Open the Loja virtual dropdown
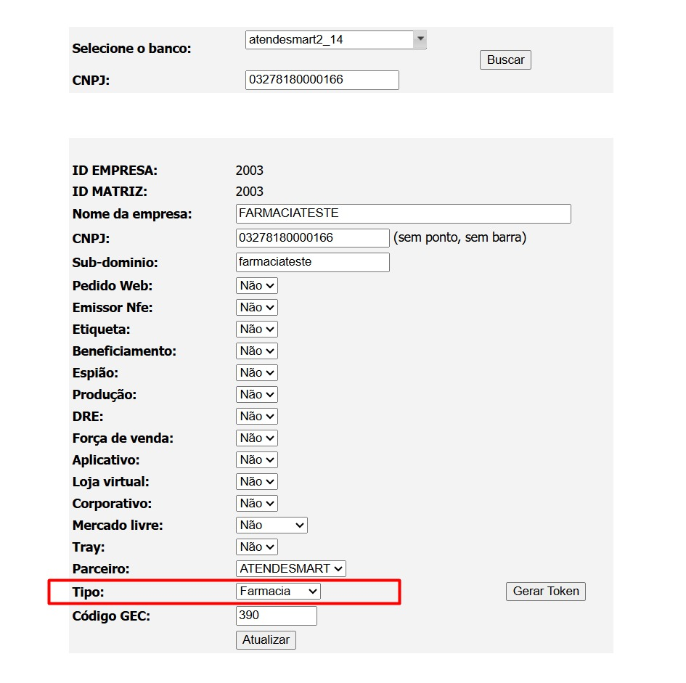Viewport: 686px width, 683px height. point(256,481)
